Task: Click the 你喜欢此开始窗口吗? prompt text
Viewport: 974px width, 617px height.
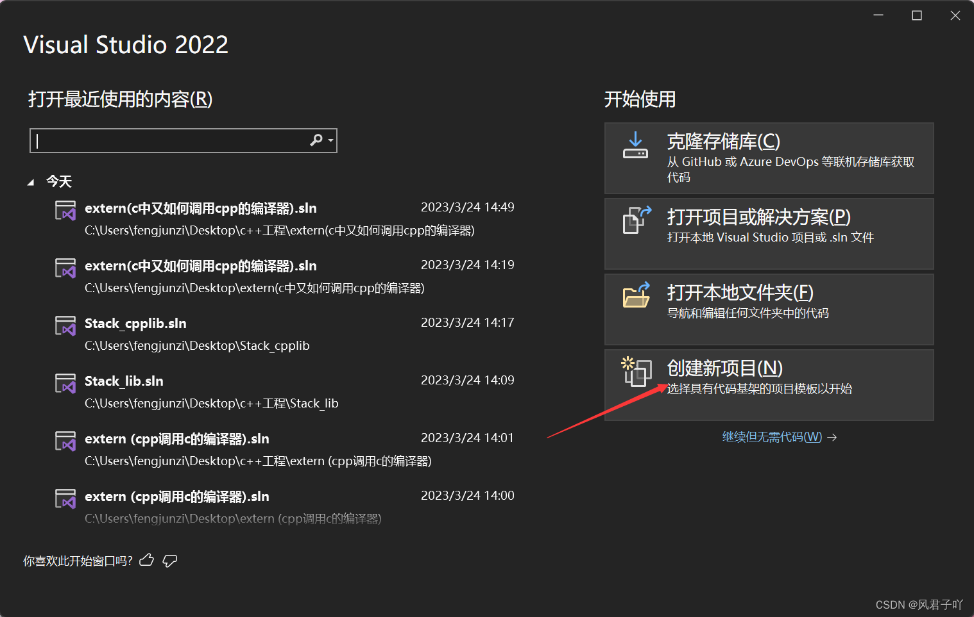Action: [x=78, y=561]
